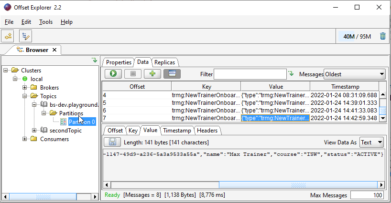Image resolution: width=391 pixels, height=203 pixels.
Task: Run garbage collection with the trash icon
Action: pos(382,36)
